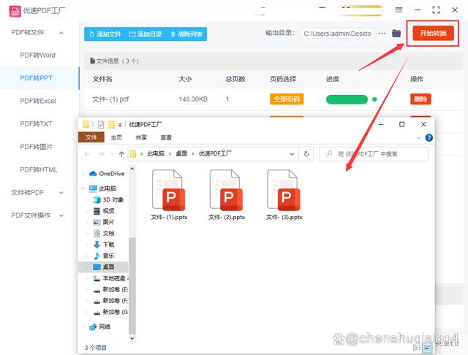
Task: Select 视频 in the navigation pane
Action: [104, 211]
